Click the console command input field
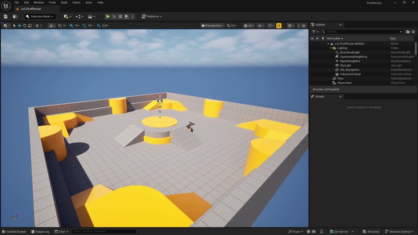 [x=103, y=231]
